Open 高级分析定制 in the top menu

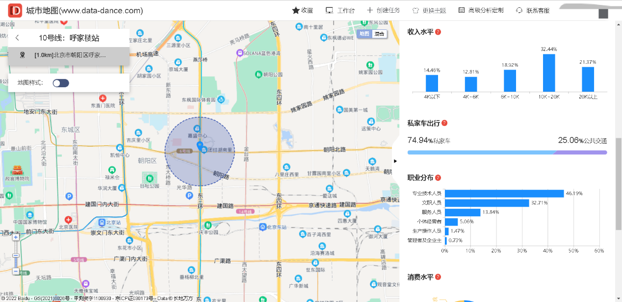486,10
